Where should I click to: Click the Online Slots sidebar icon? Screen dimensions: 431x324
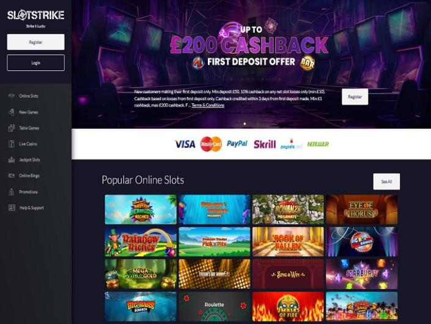tap(11, 96)
